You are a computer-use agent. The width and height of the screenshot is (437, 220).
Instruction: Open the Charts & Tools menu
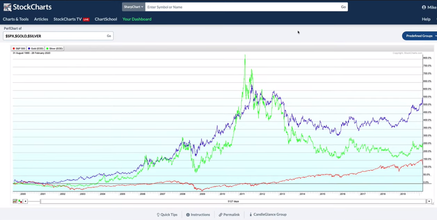[16, 19]
